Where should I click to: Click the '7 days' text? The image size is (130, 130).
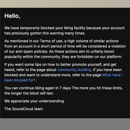(x=65, y=88)
